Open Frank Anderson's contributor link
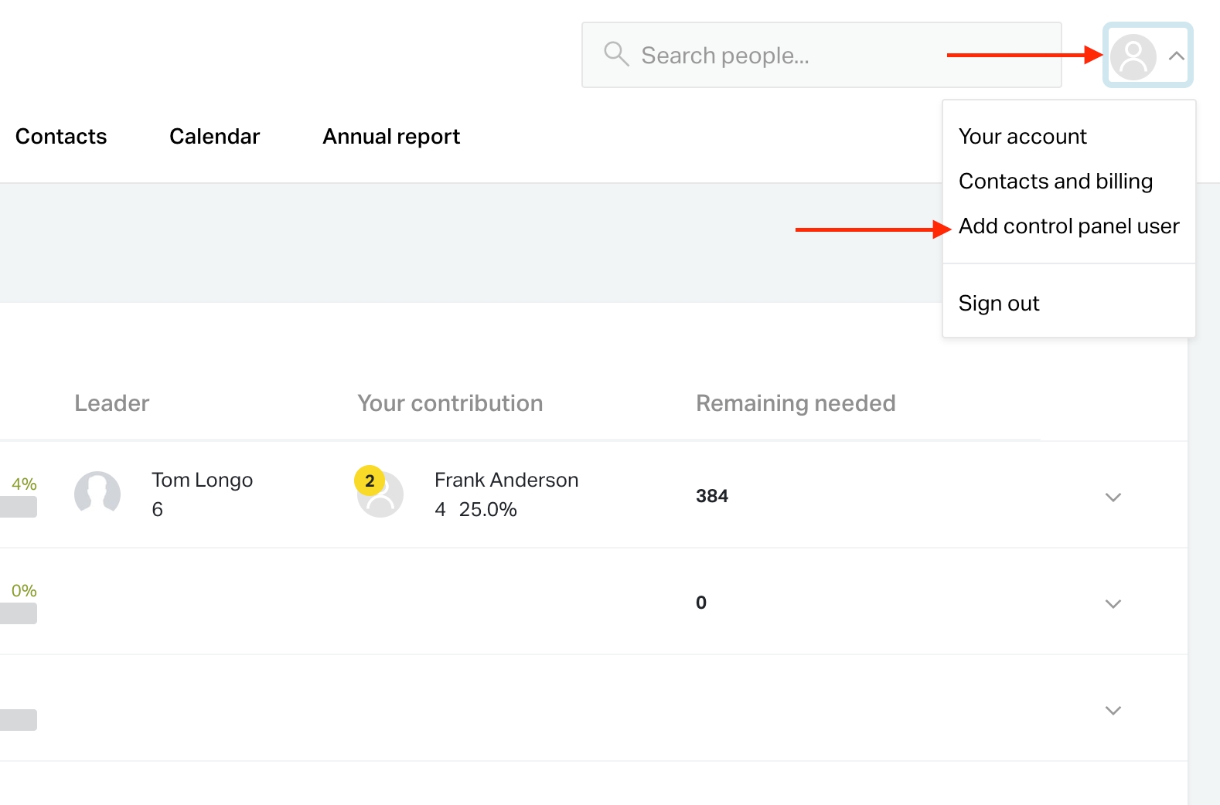The width and height of the screenshot is (1220, 805). pyautogui.click(x=506, y=481)
